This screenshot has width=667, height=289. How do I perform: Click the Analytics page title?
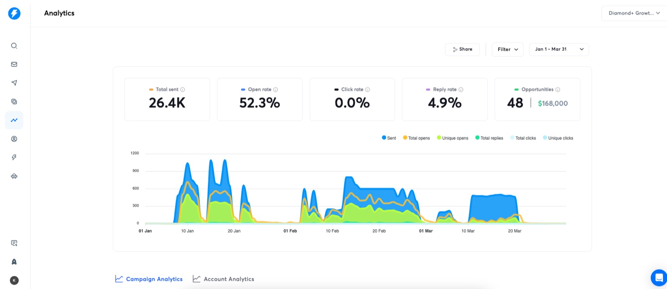click(x=59, y=13)
